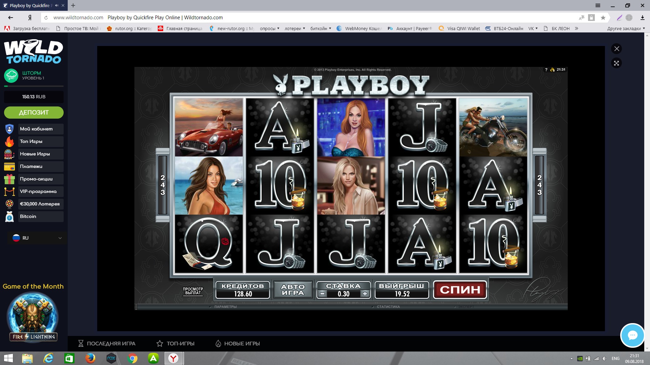Click the green ДЕПОЗИТ button
Image resolution: width=650 pixels, height=365 pixels.
pyautogui.click(x=34, y=113)
